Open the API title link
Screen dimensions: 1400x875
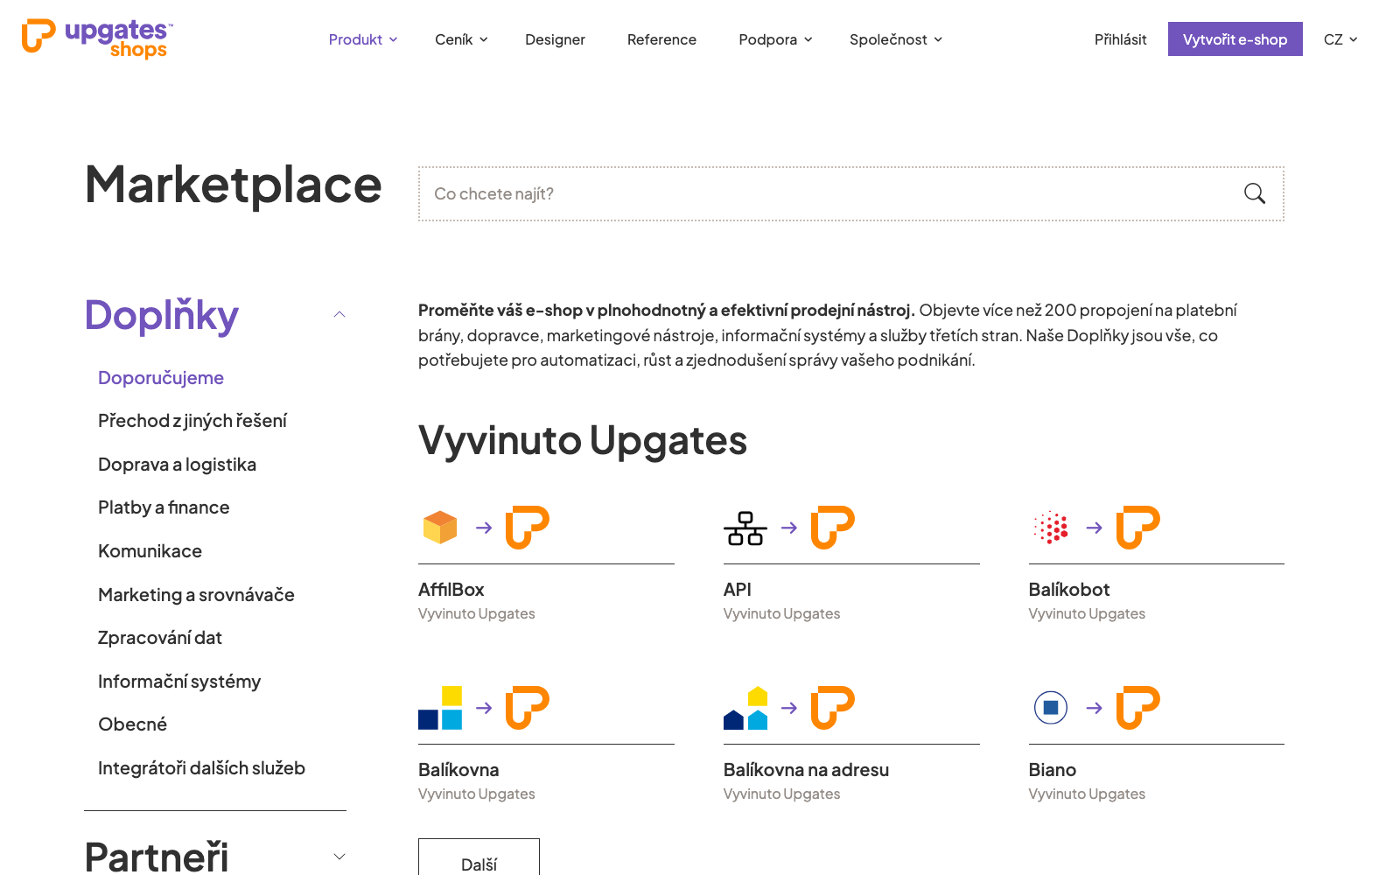pyautogui.click(x=738, y=590)
